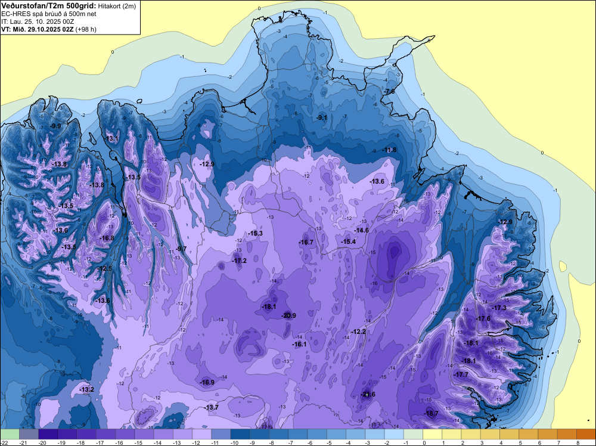Click the -17.7 temperature label
The width and height of the screenshot is (596, 446).
pos(461,375)
